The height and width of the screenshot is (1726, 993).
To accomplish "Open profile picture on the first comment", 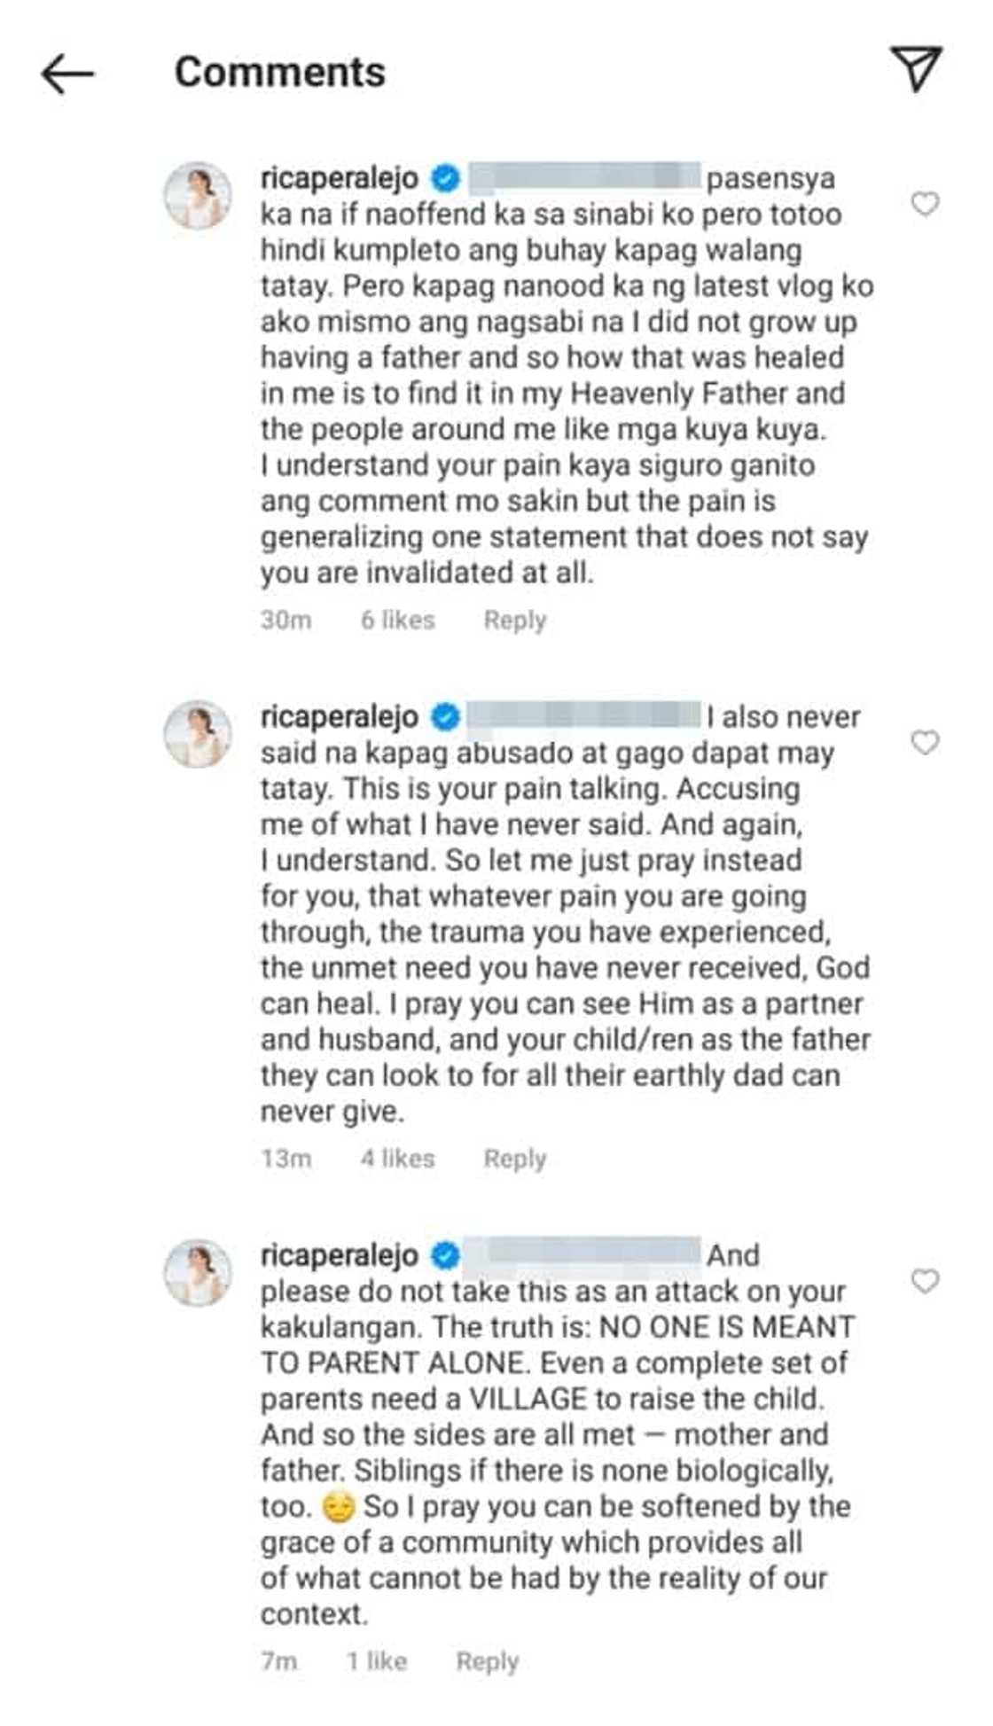I will (198, 196).
